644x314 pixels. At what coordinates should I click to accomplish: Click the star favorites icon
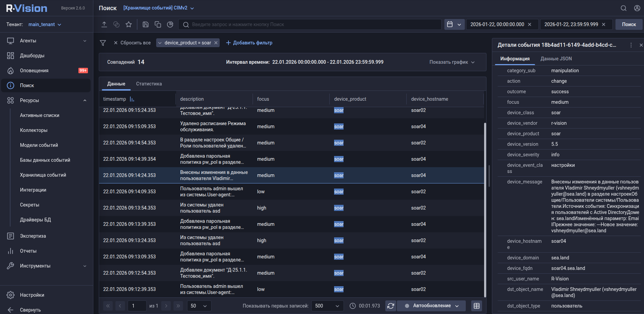click(x=129, y=24)
